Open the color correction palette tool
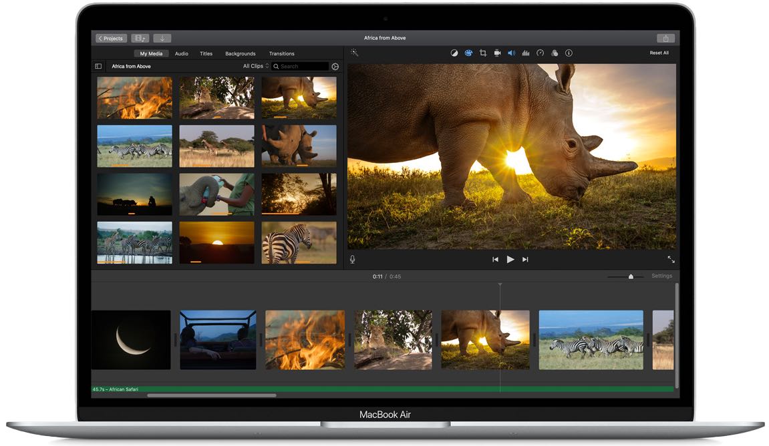Image resolution: width=769 pixels, height=446 pixels. (468, 53)
